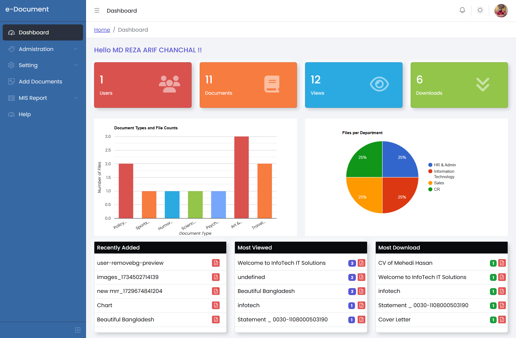Toggle HR & Admin legend color swatch
Screen dimensions: 516x338
(430, 165)
